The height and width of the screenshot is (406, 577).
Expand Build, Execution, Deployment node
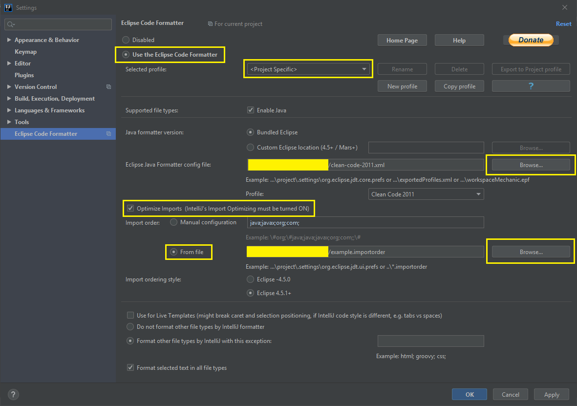9,99
